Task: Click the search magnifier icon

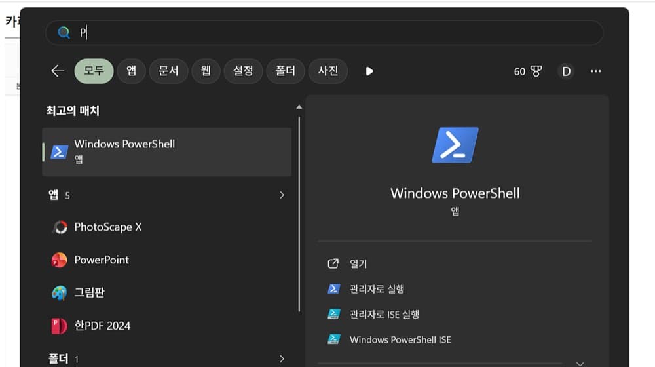Action: [64, 33]
